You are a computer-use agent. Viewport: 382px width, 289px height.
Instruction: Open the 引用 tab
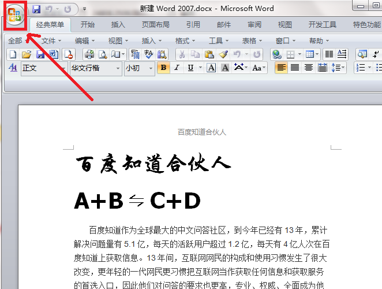pyautogui.click(x=193, y=25)
